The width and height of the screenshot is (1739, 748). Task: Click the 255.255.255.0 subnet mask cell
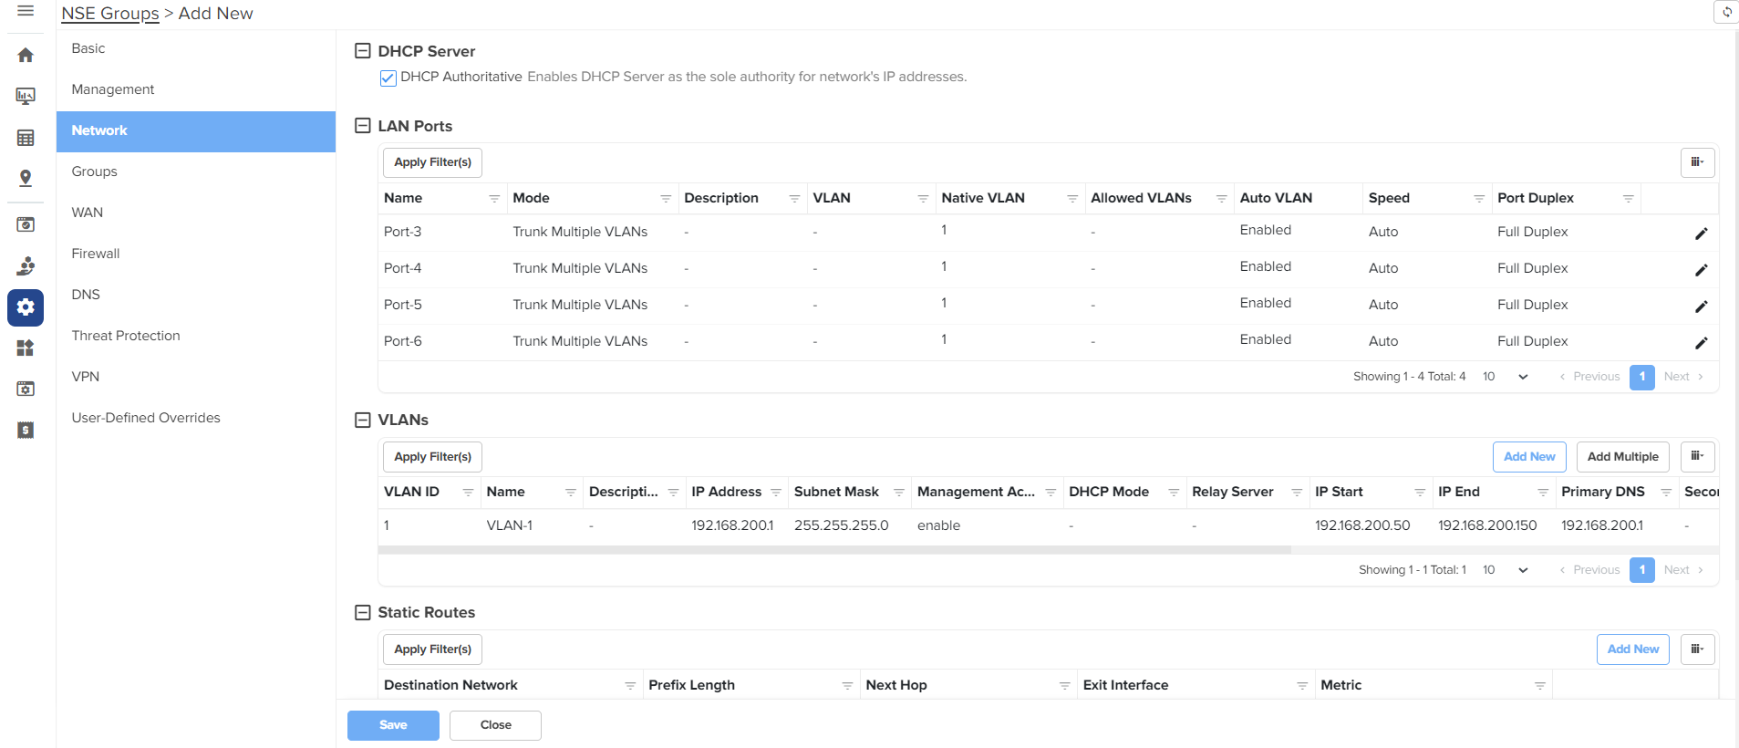[x=841, y=526]
